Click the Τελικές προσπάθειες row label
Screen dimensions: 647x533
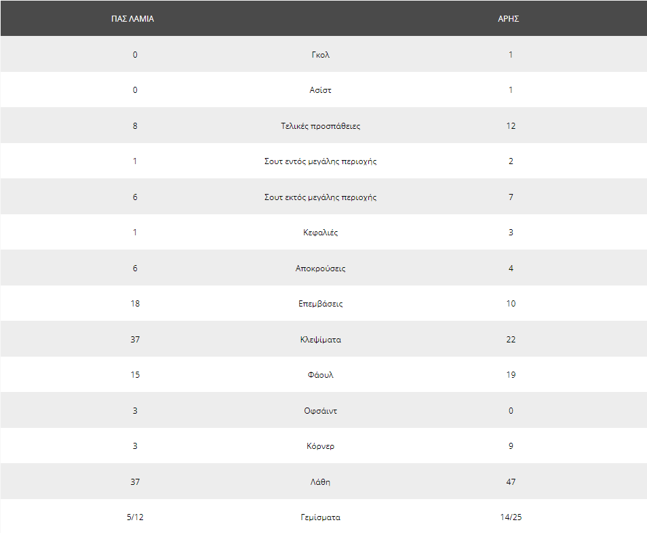tap(321, 126)
